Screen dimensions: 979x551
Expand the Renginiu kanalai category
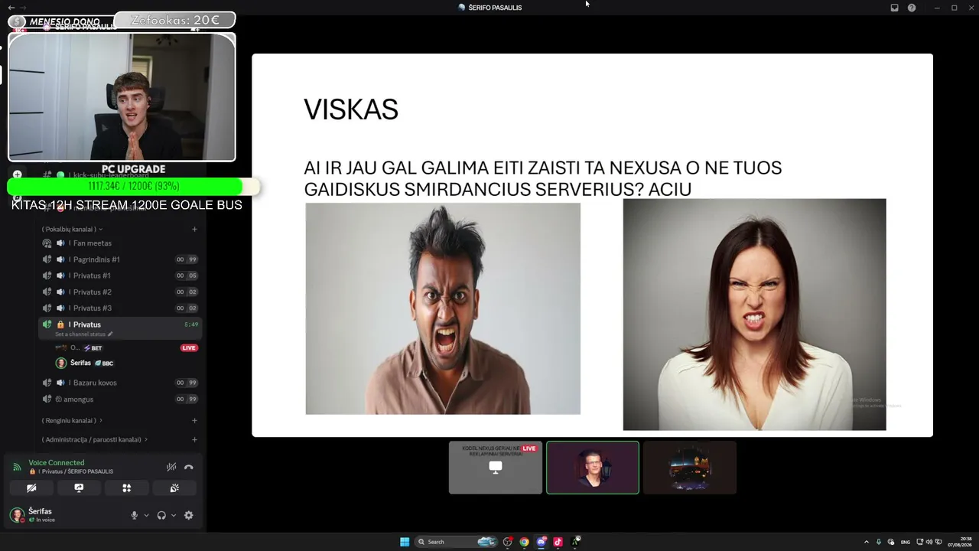click(72, 420)
